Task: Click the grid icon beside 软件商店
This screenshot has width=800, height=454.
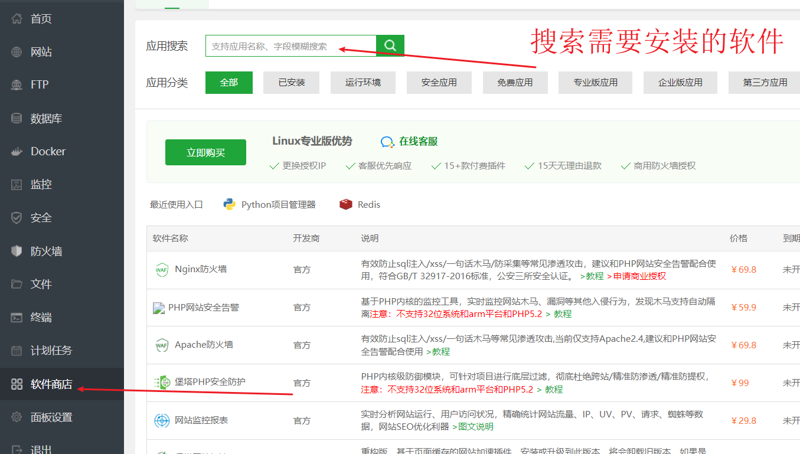Action: [17, 384]
